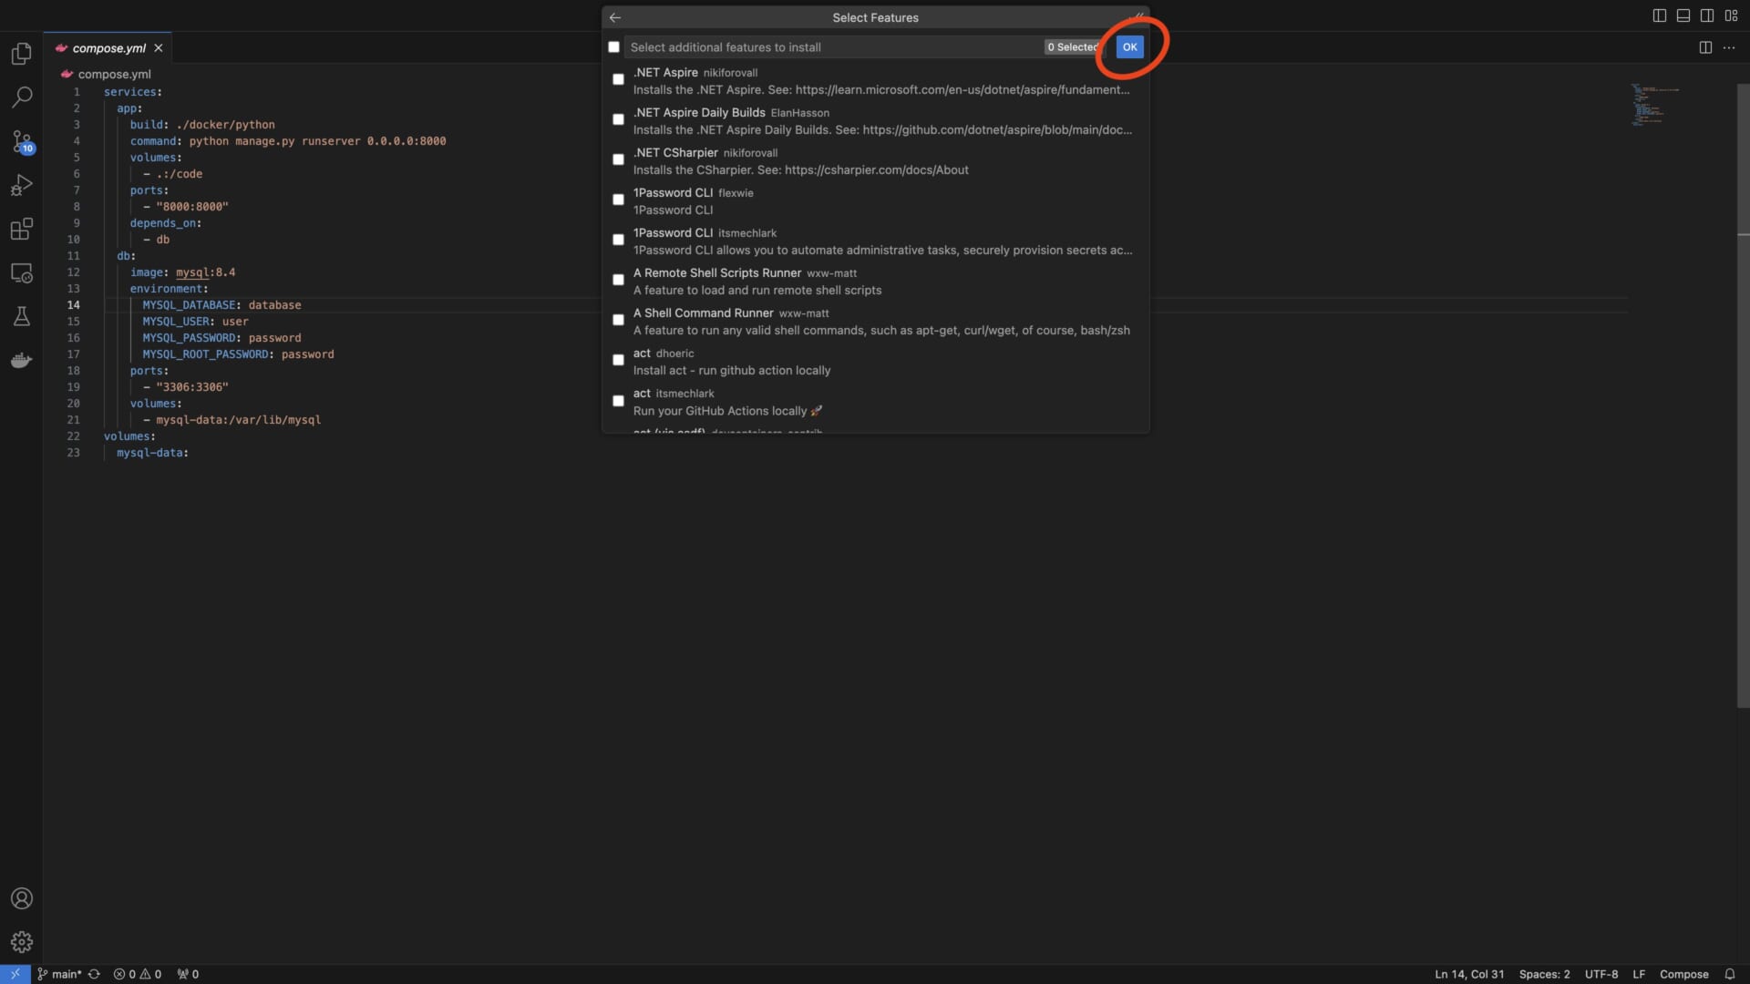Close the compose.yml tab
This screenshot has width=1750, height=984.
click(x=159, y=48)
